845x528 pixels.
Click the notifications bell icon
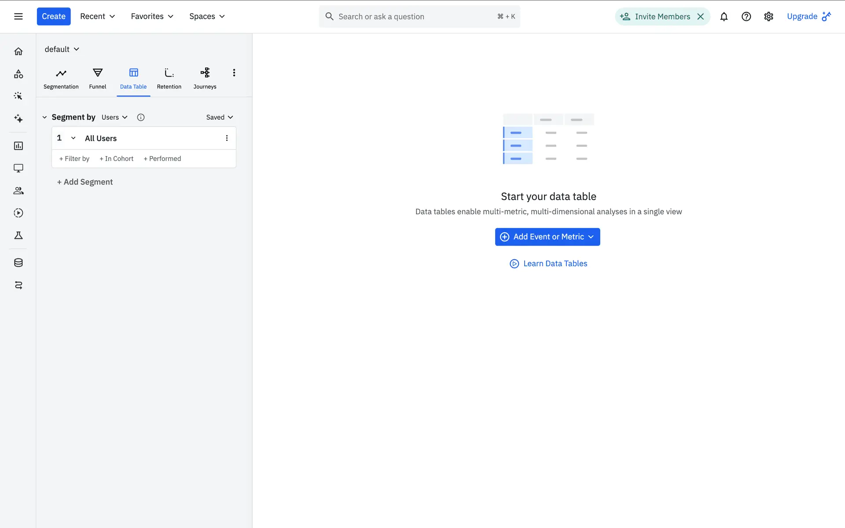[724, 17]
